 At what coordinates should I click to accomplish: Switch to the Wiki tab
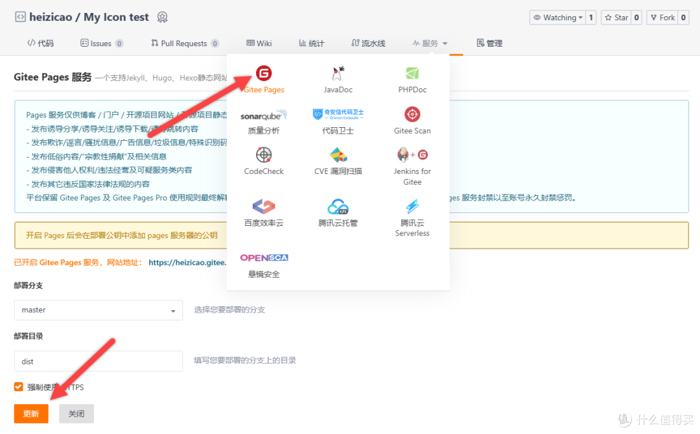[x=259, y=43]
